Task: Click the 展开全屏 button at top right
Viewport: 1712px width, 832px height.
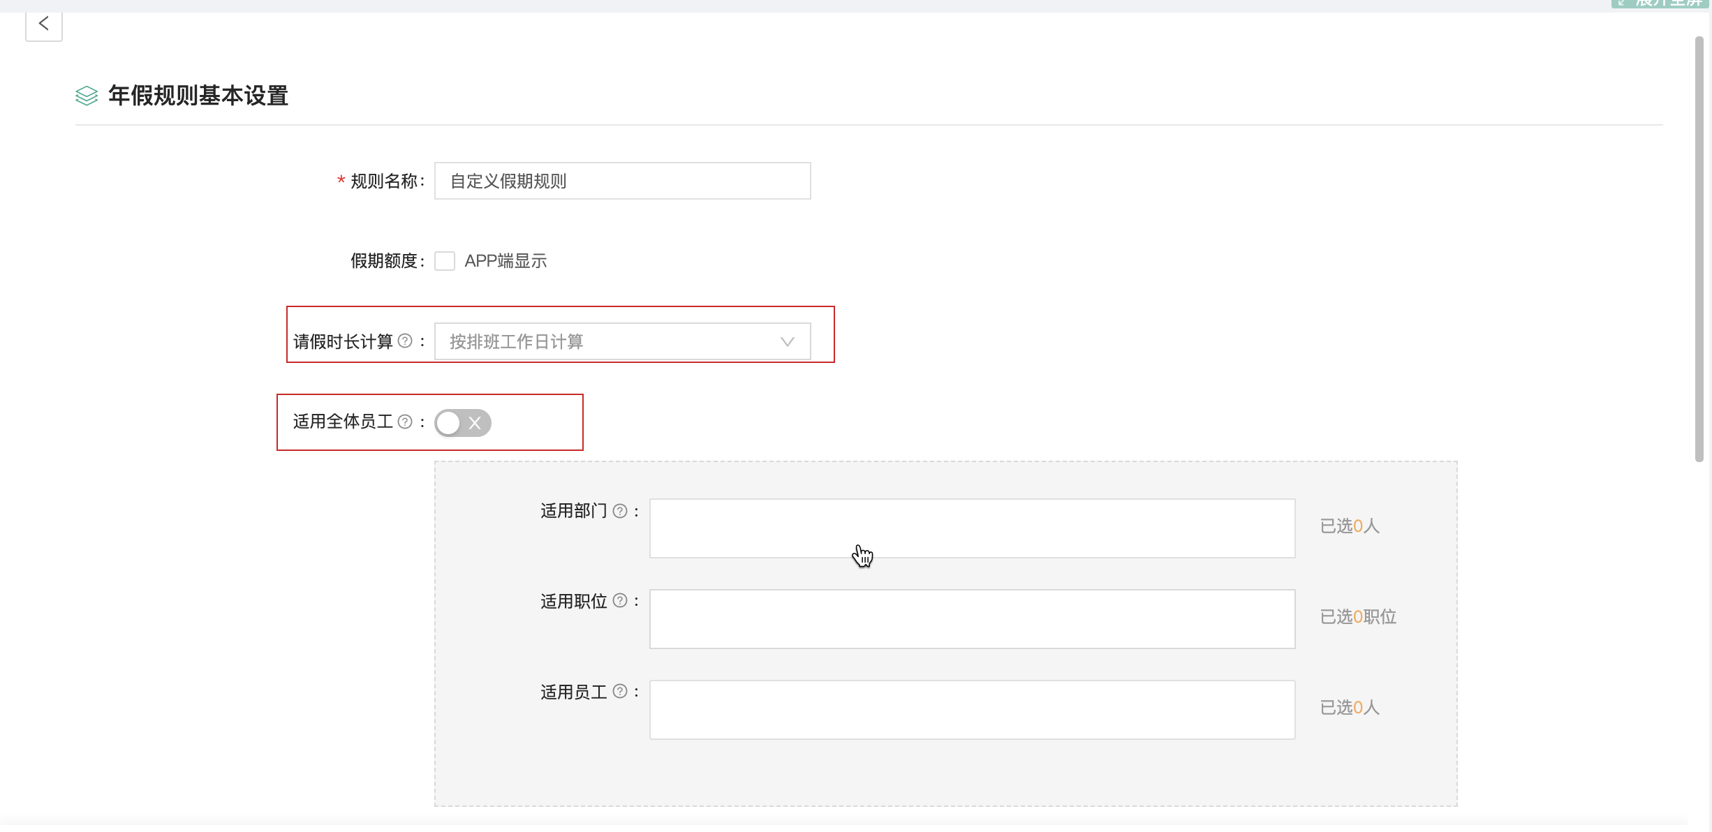Action: [x=1660, y=3]
